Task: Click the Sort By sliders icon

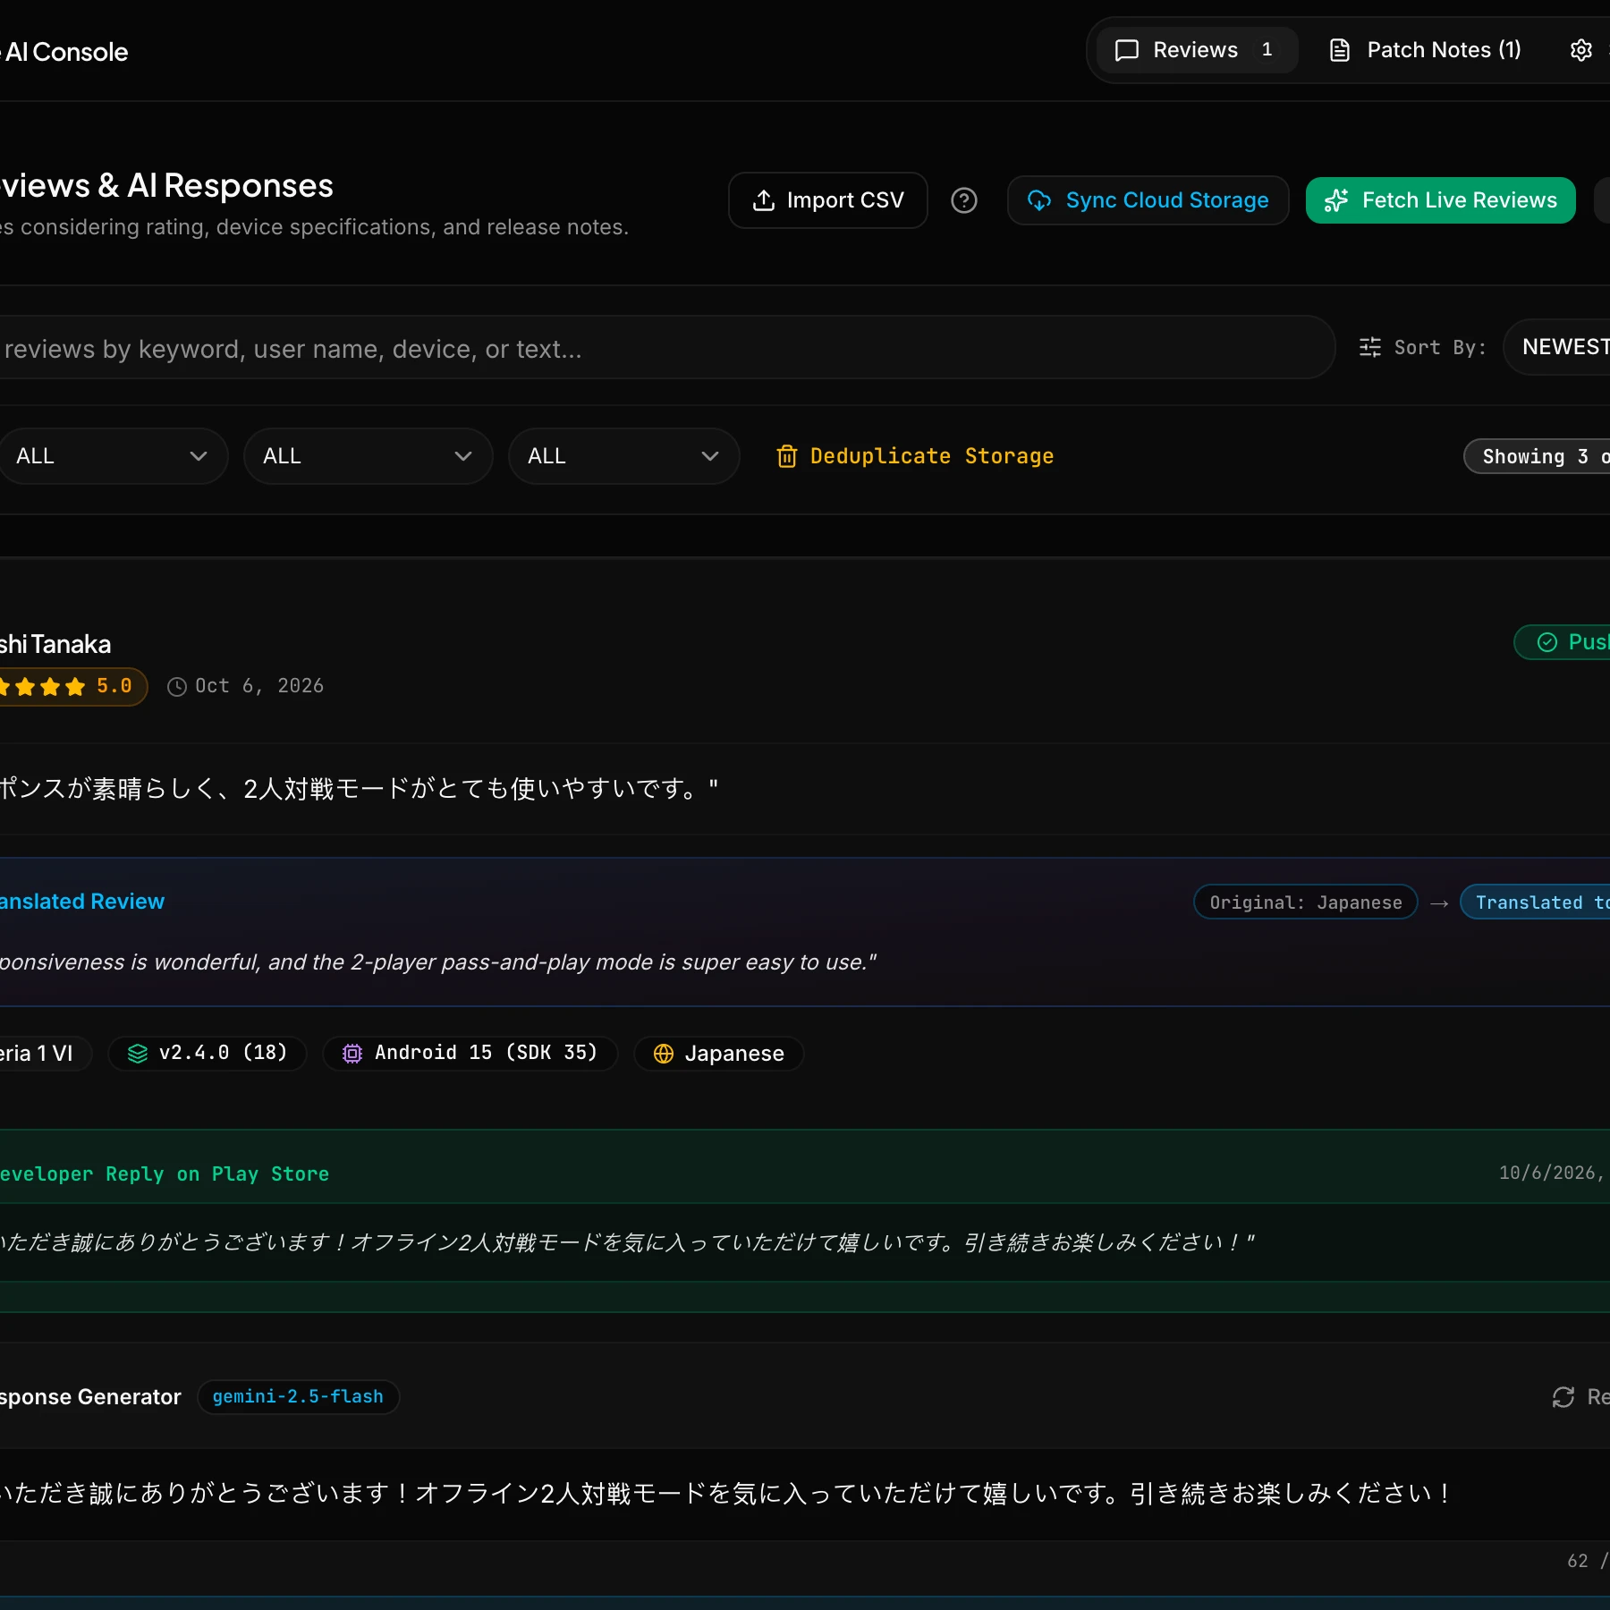Action: [x=1370, y=347]
